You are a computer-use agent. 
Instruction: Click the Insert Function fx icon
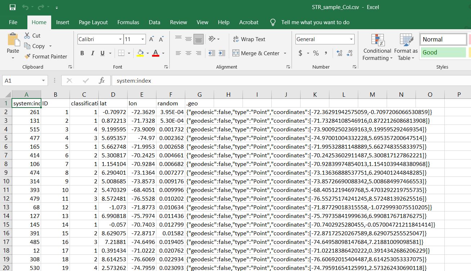pos(102,80)
